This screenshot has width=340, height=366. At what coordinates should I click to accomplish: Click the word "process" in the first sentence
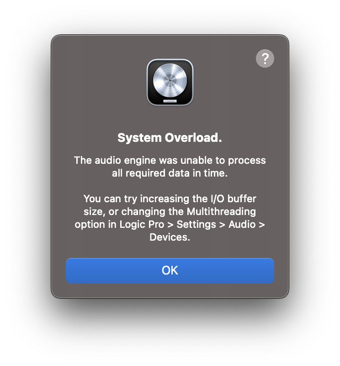coord(247,161)
